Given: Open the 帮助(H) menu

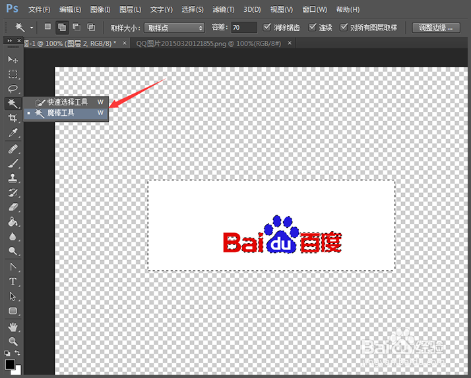Looking at the screenshot, I should pyautogui.click(x=348, y=10).
